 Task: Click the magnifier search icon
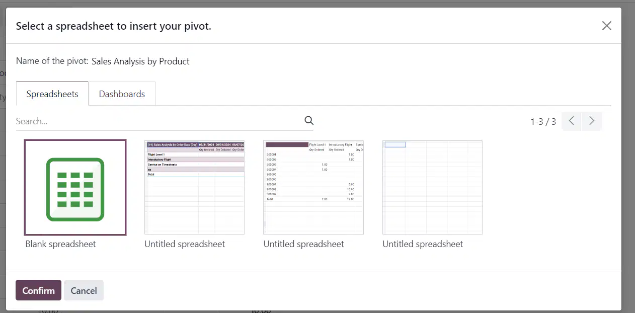coord(309,121)
